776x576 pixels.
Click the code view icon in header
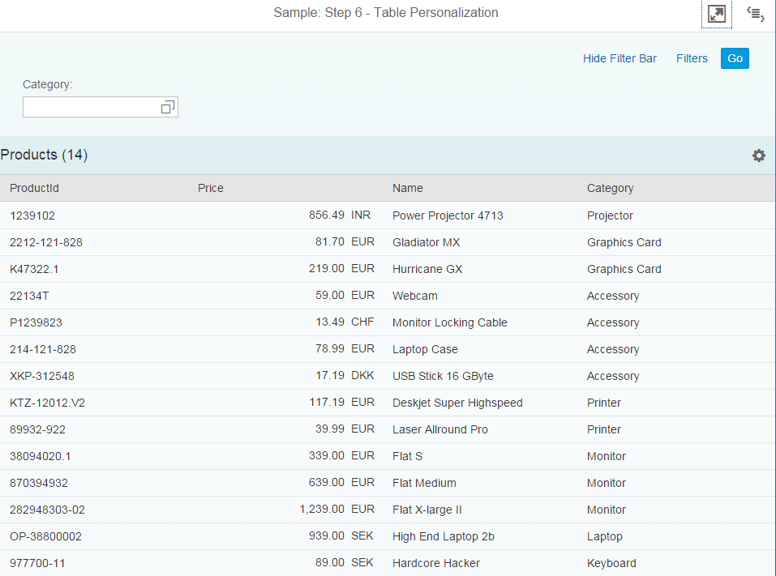click(755, 15)
